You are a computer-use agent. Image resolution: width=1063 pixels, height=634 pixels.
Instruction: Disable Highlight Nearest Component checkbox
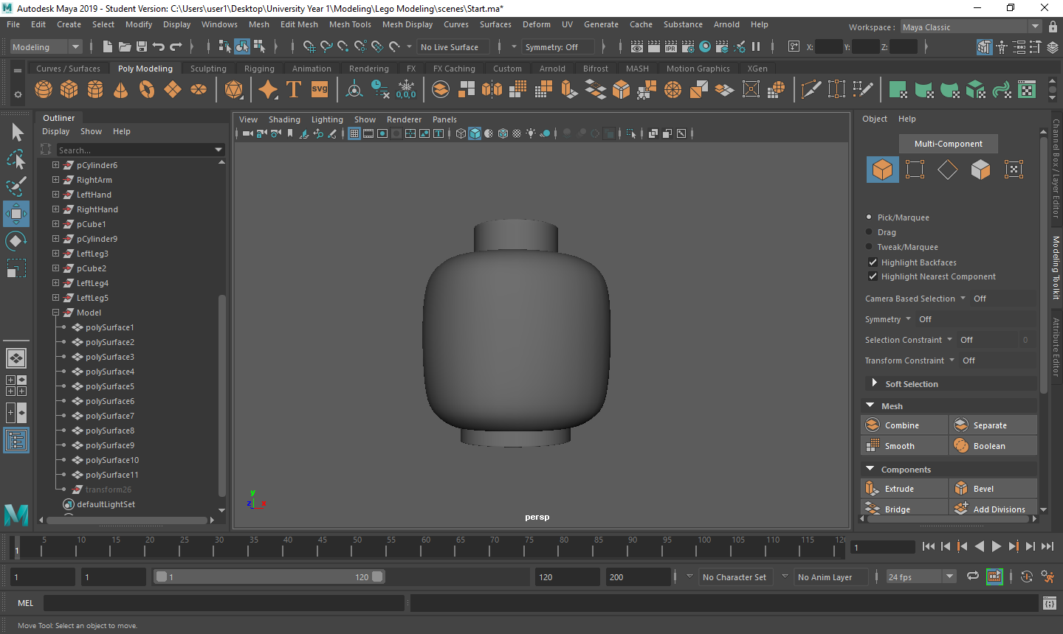click(x=873, y=276)
